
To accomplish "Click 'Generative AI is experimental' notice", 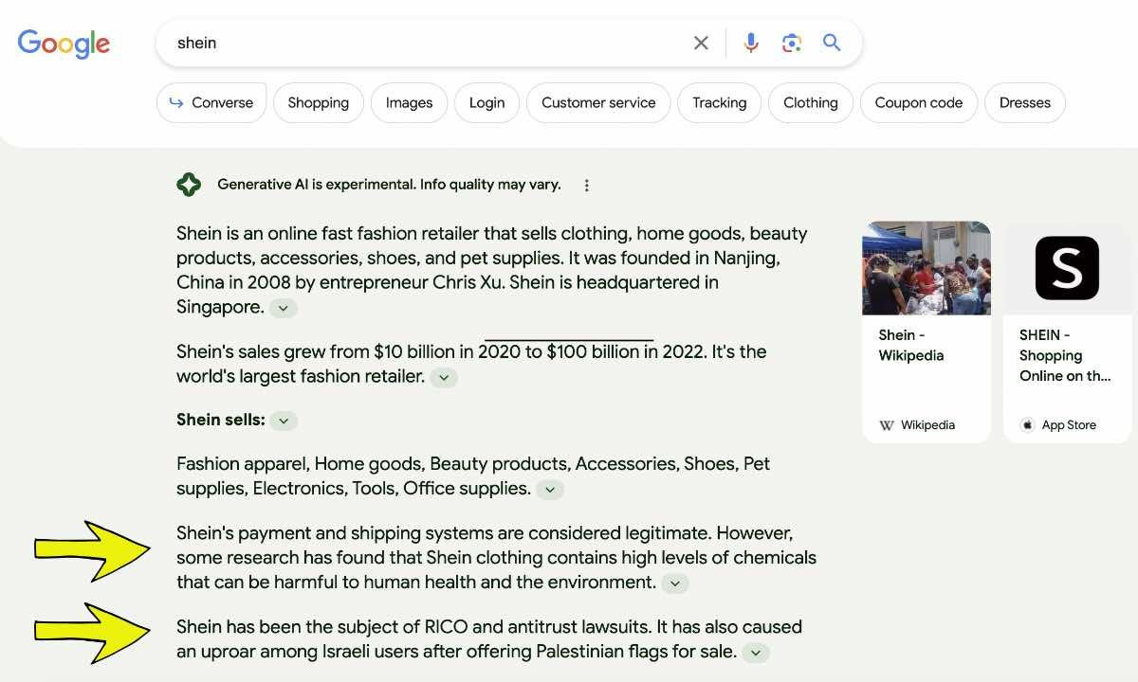I will pyautogui.click(x=389, y=185).
